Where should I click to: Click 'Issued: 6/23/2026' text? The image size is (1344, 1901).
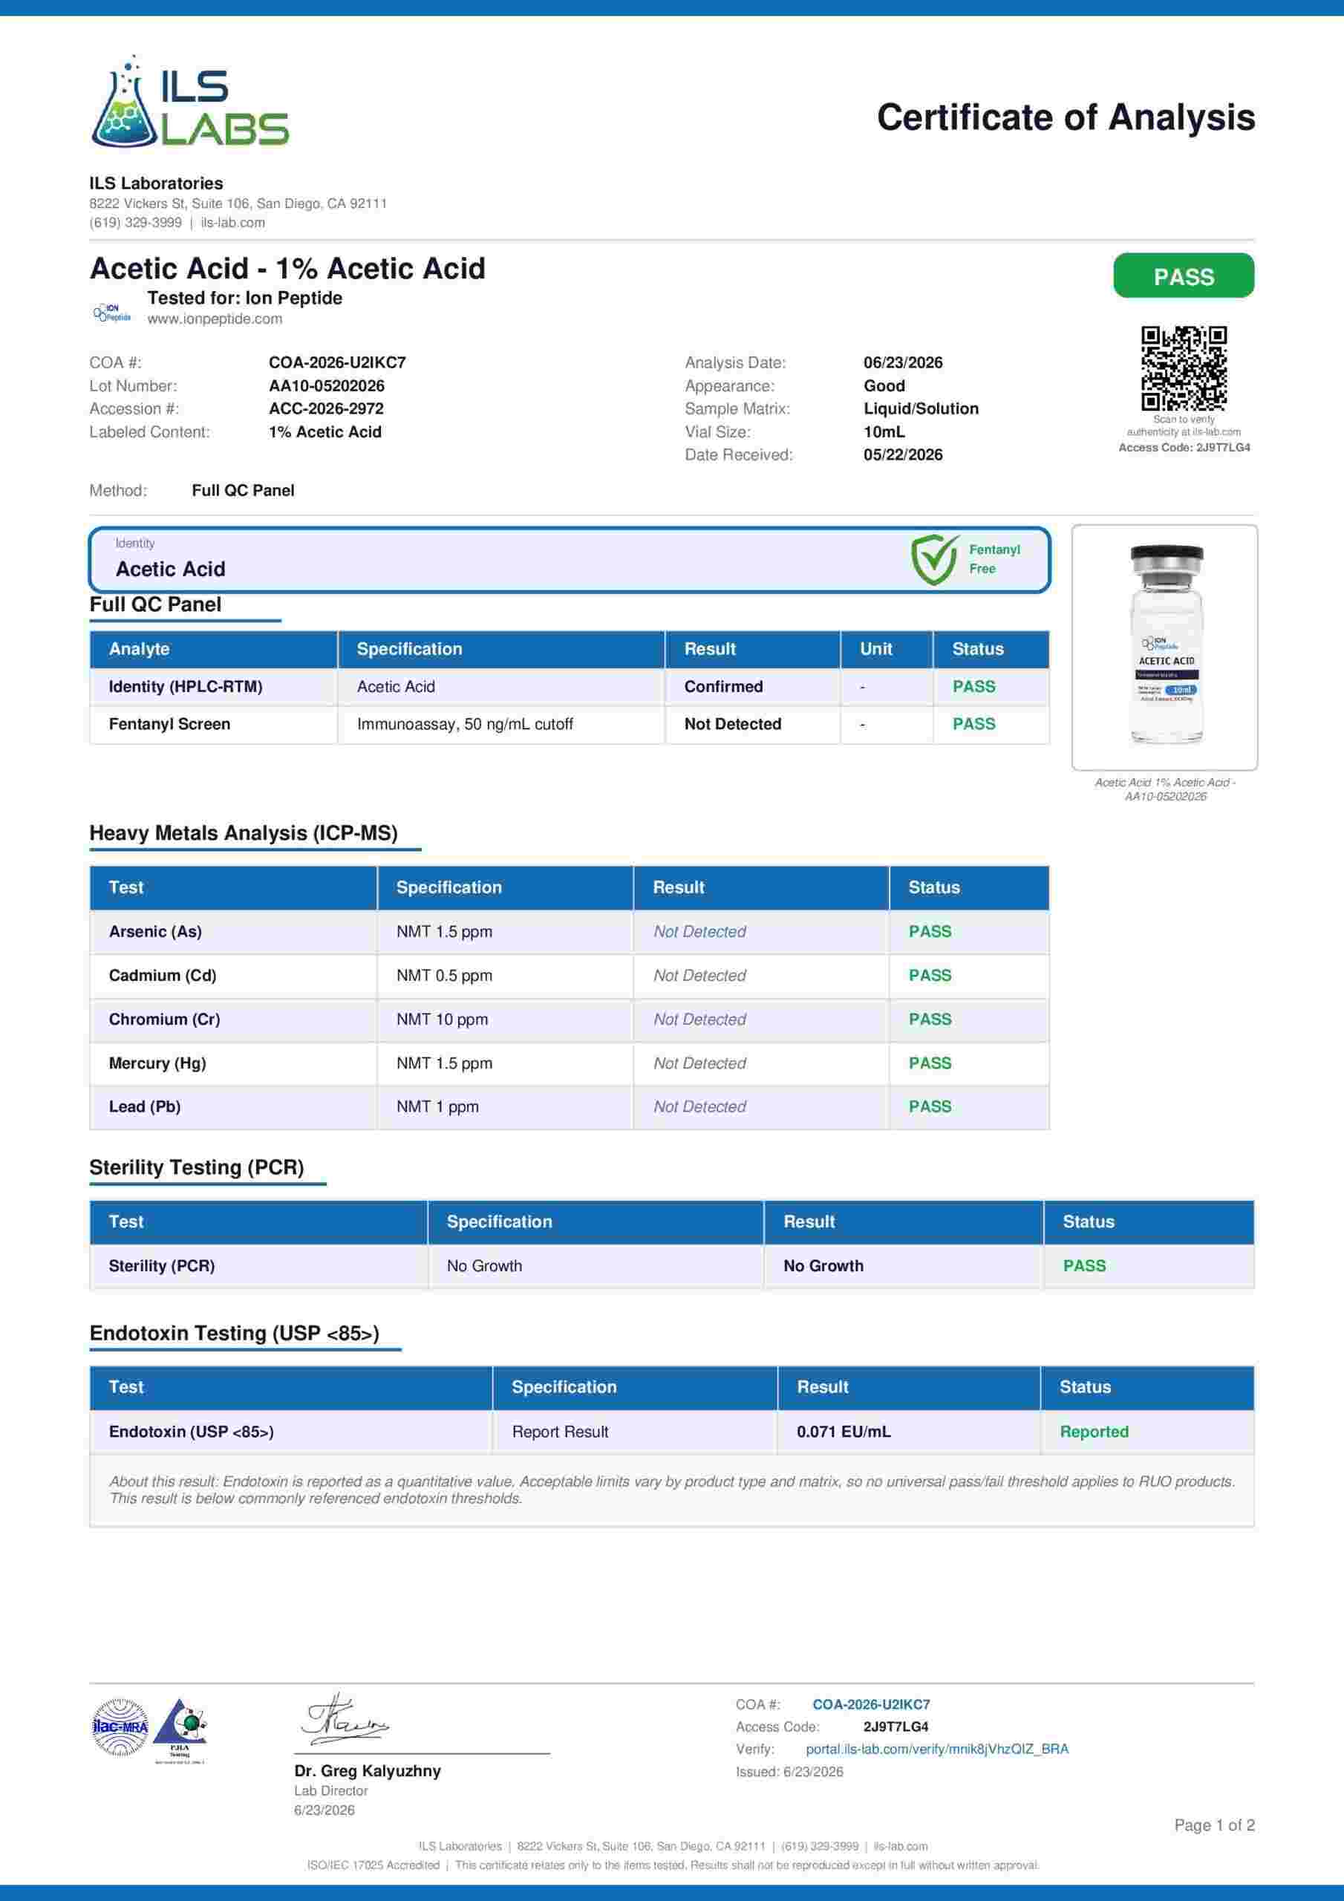click(789, 1772)
